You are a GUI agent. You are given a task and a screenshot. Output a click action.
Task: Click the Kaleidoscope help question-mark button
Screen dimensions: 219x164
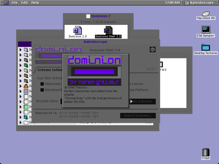(152, 49)
